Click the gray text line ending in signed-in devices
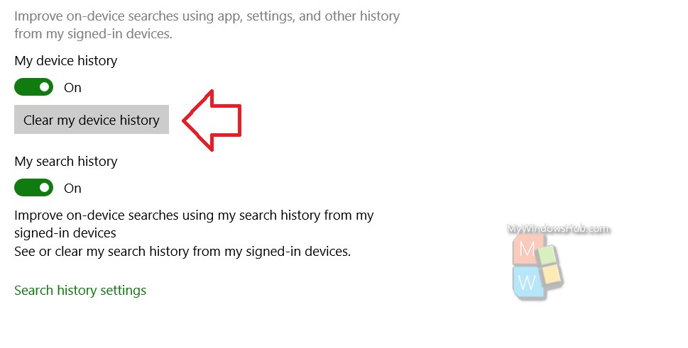The image size is (688, 348). pyautogui.click(x=94, y=34)
